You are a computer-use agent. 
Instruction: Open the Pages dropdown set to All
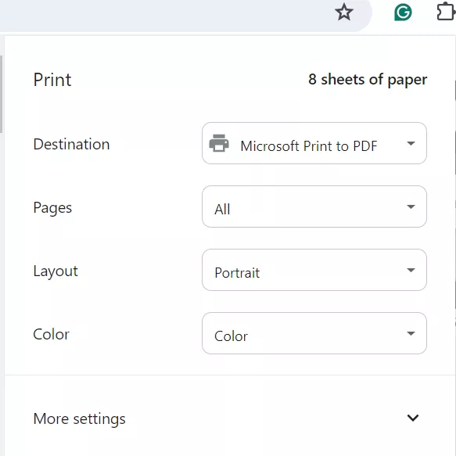[x=314, y=206]
